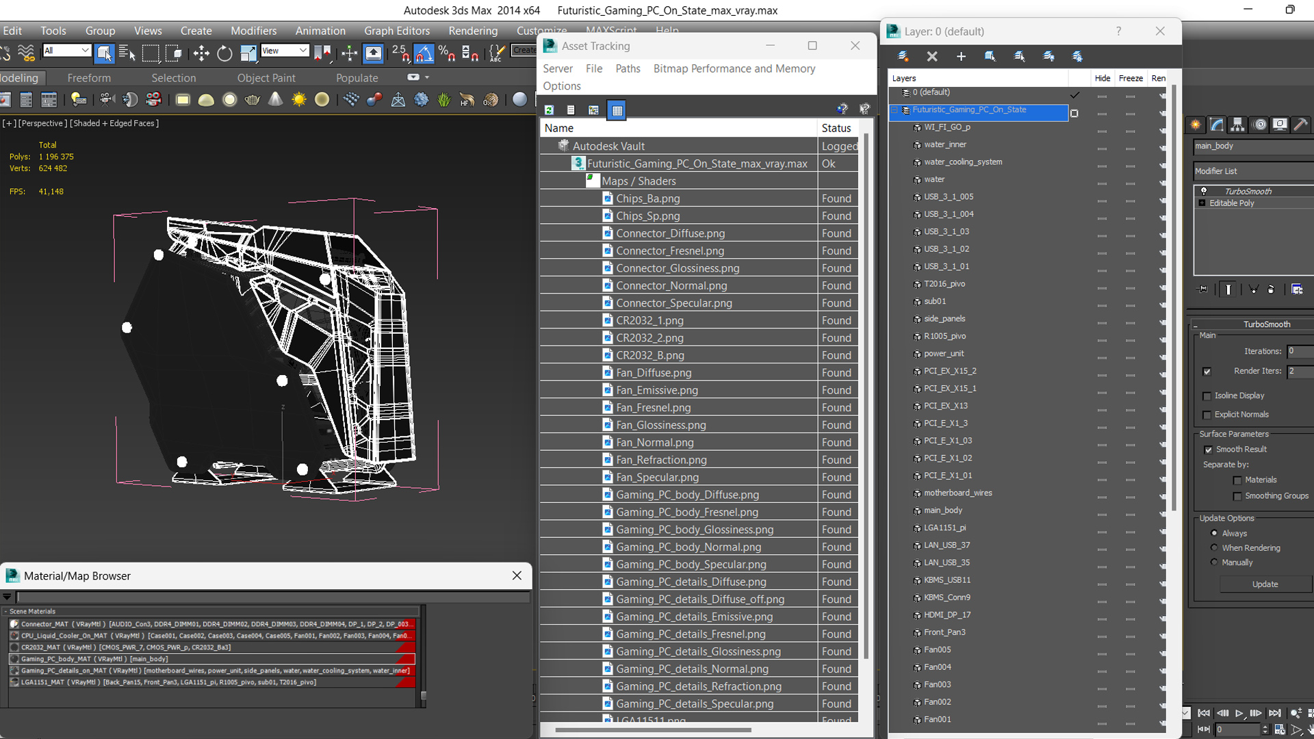Delete highlighted layer with X icon
The image size is (1314, 739).
pos(932,56)
